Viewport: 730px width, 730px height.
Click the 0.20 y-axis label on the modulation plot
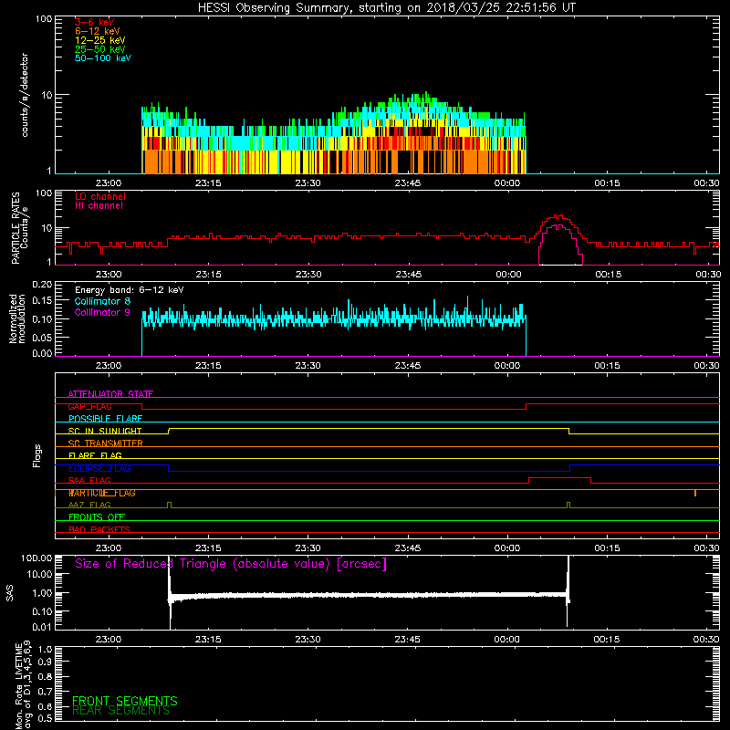[42, 284]
